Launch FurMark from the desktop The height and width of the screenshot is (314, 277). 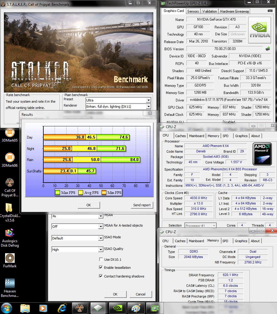point(10,260)
